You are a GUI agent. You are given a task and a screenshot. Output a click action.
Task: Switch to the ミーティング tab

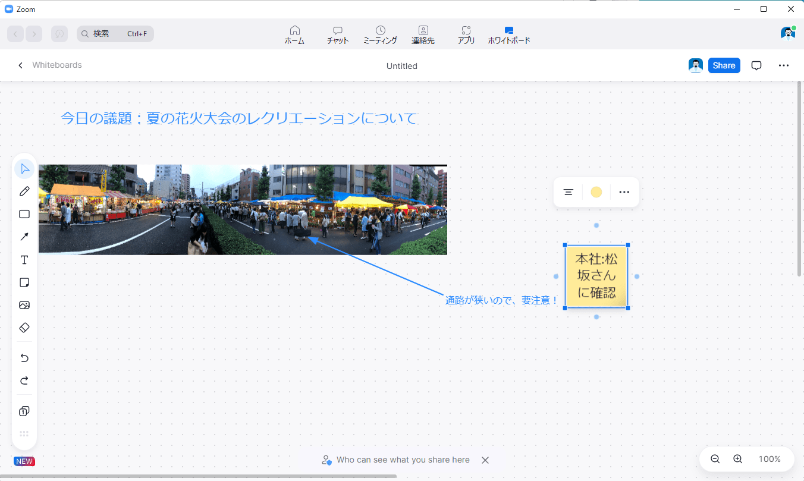pyautogui.click(x=380, y=35)
